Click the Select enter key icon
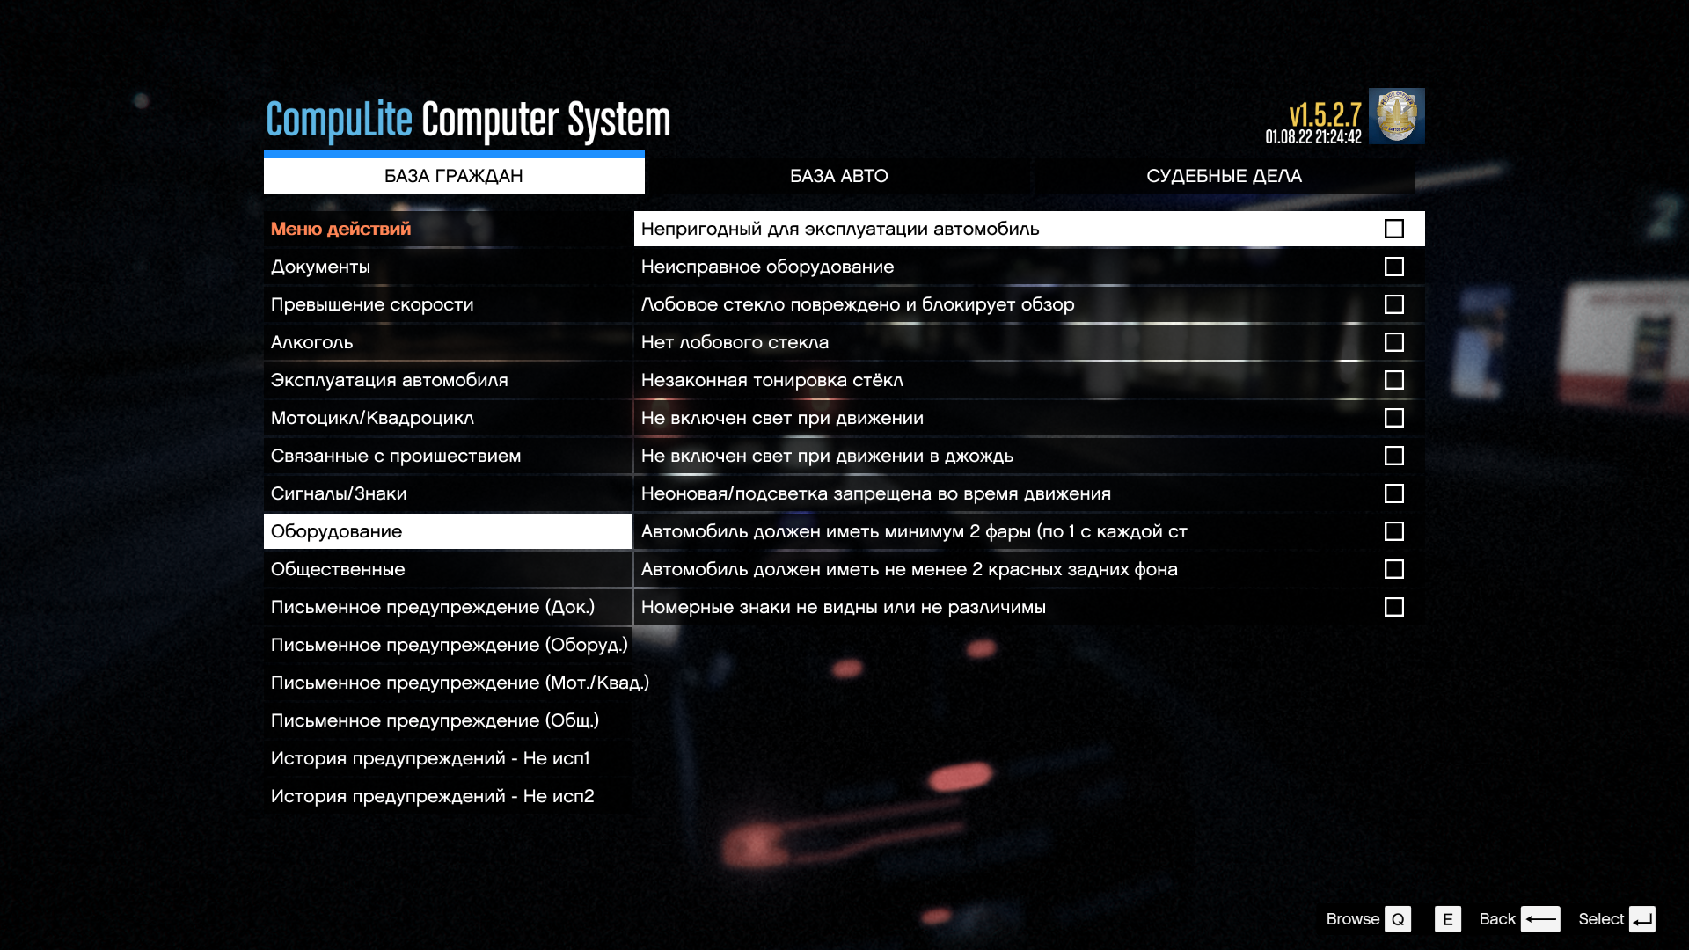 point(1641,919)
